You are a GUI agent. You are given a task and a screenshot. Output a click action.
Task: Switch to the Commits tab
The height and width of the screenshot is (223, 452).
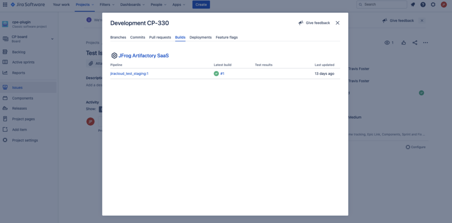pos(137,37)
